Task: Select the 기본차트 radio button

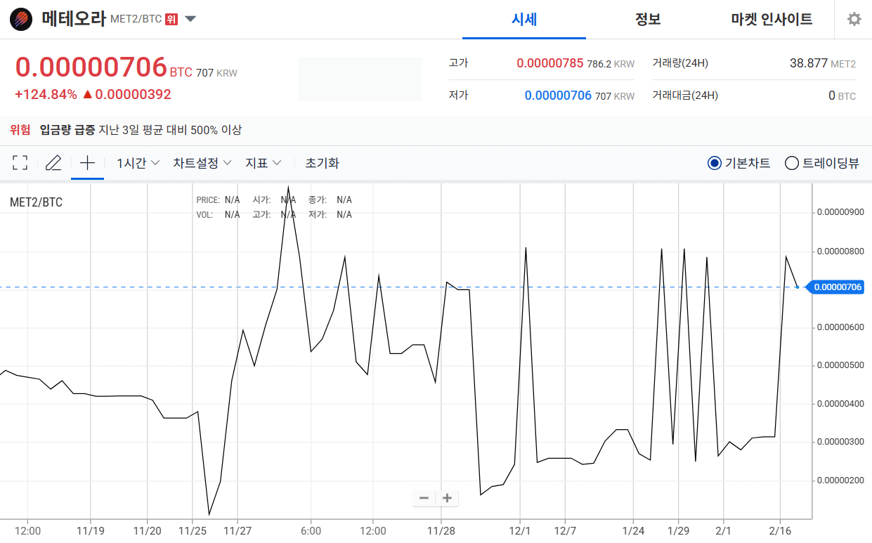Action: coord(715,163)
